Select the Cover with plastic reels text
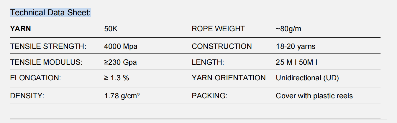 (314, 96)
